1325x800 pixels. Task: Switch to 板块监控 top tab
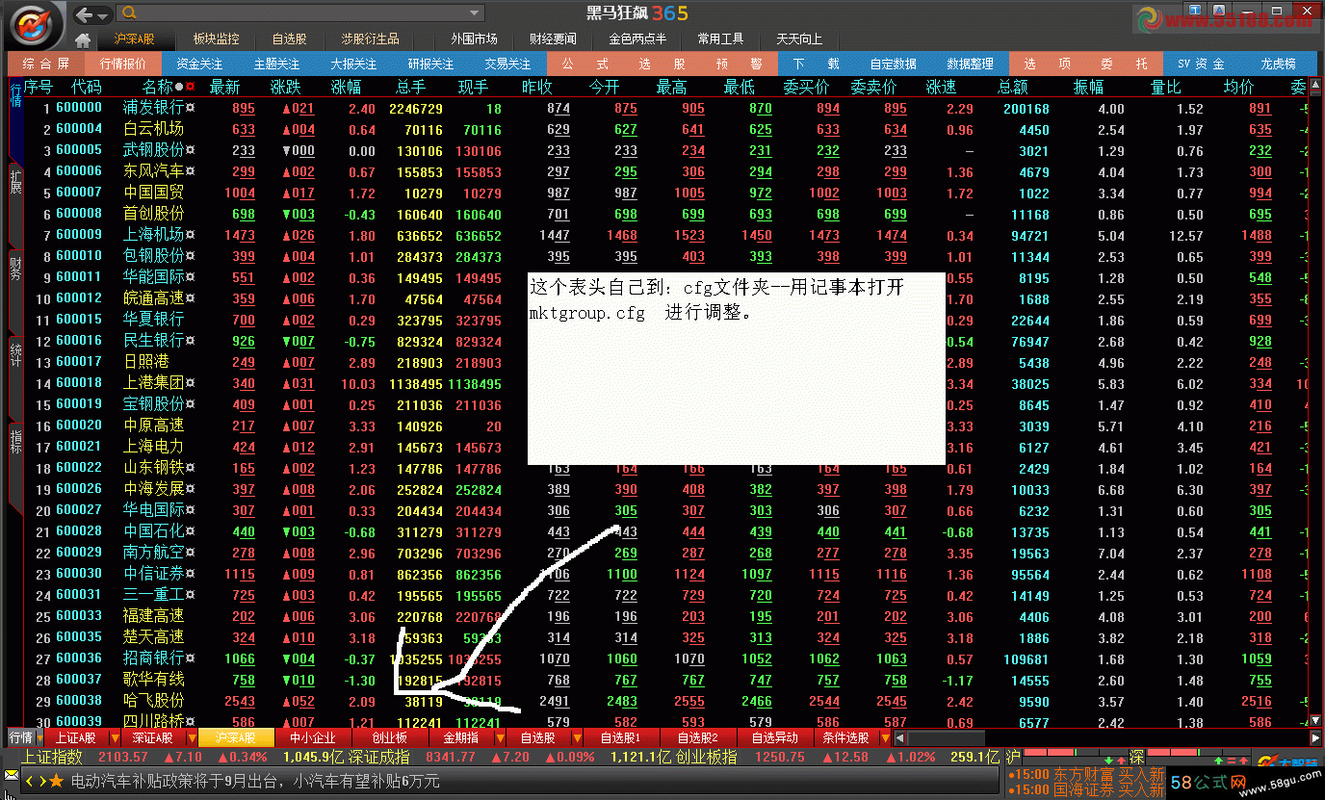click(216, 39)
